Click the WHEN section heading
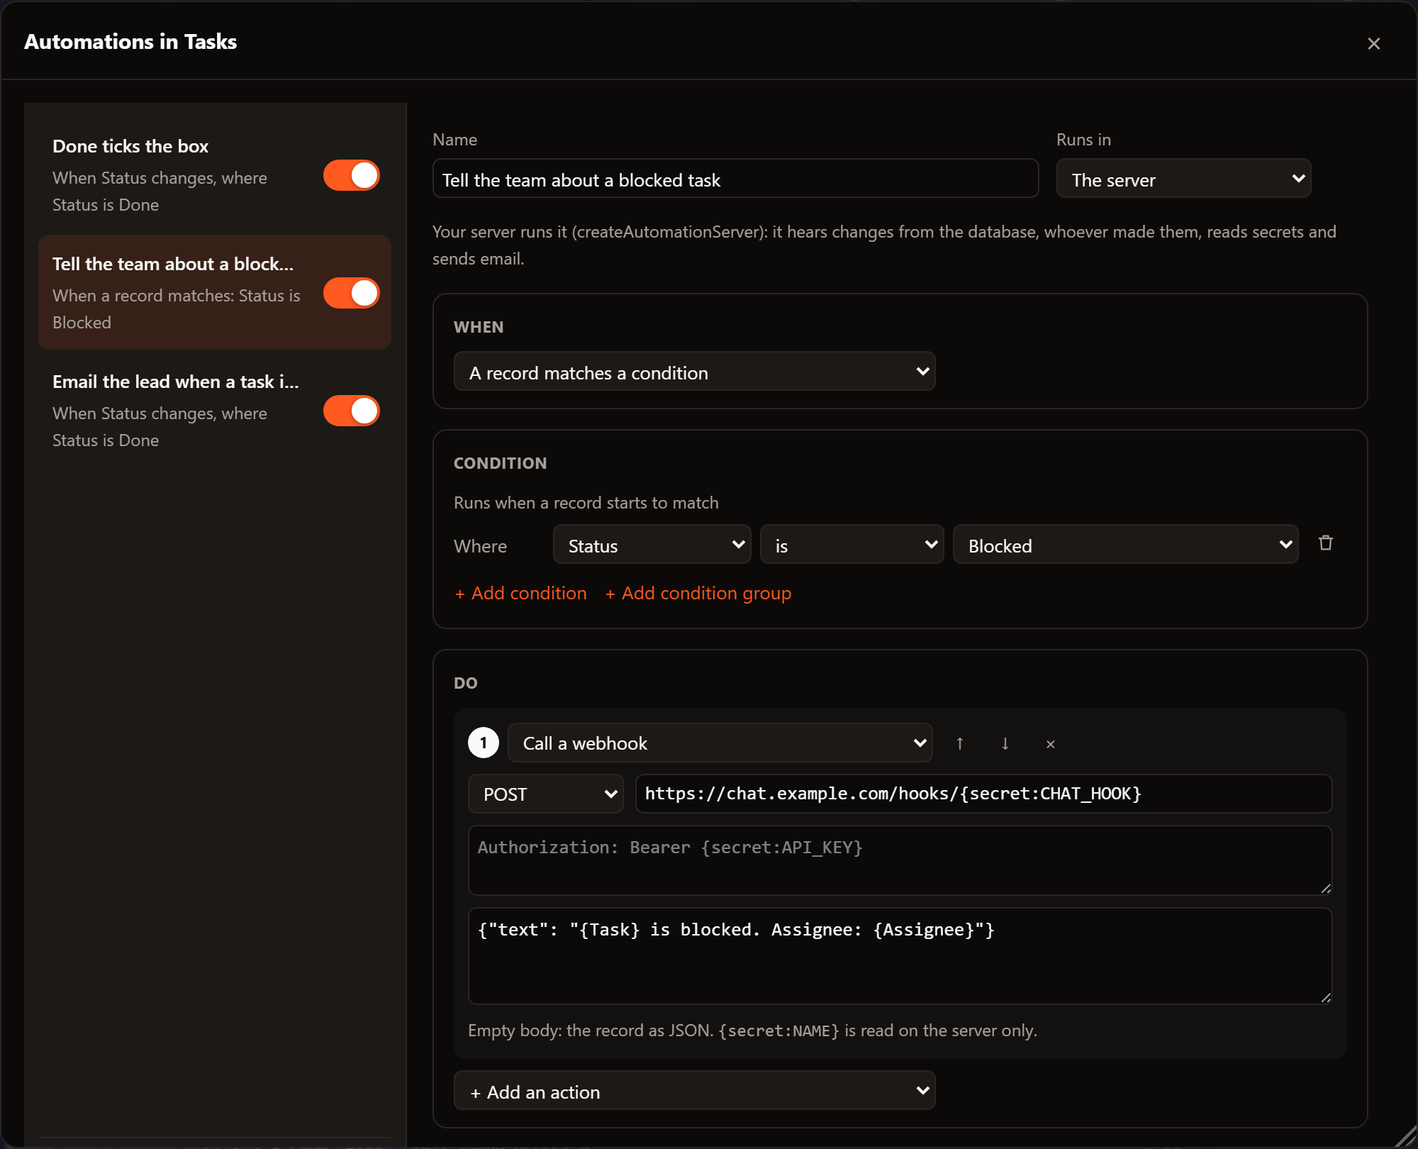This screenshot has height=1149, width=1418. pos(479,328)
